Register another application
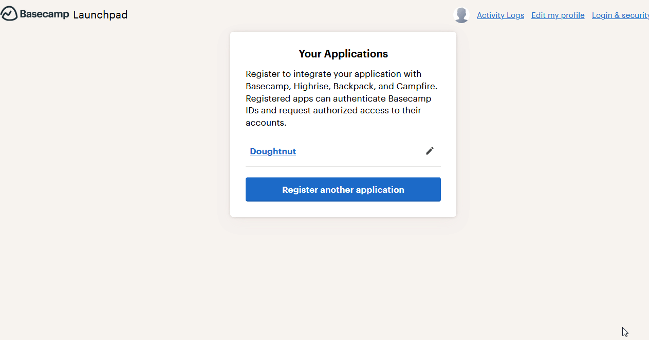The width and height of the screenshot is (649, 340). pyautogui.click(x=343, y=190)
